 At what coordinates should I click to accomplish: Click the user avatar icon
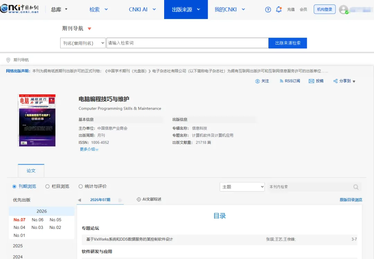tap(344, 10)
